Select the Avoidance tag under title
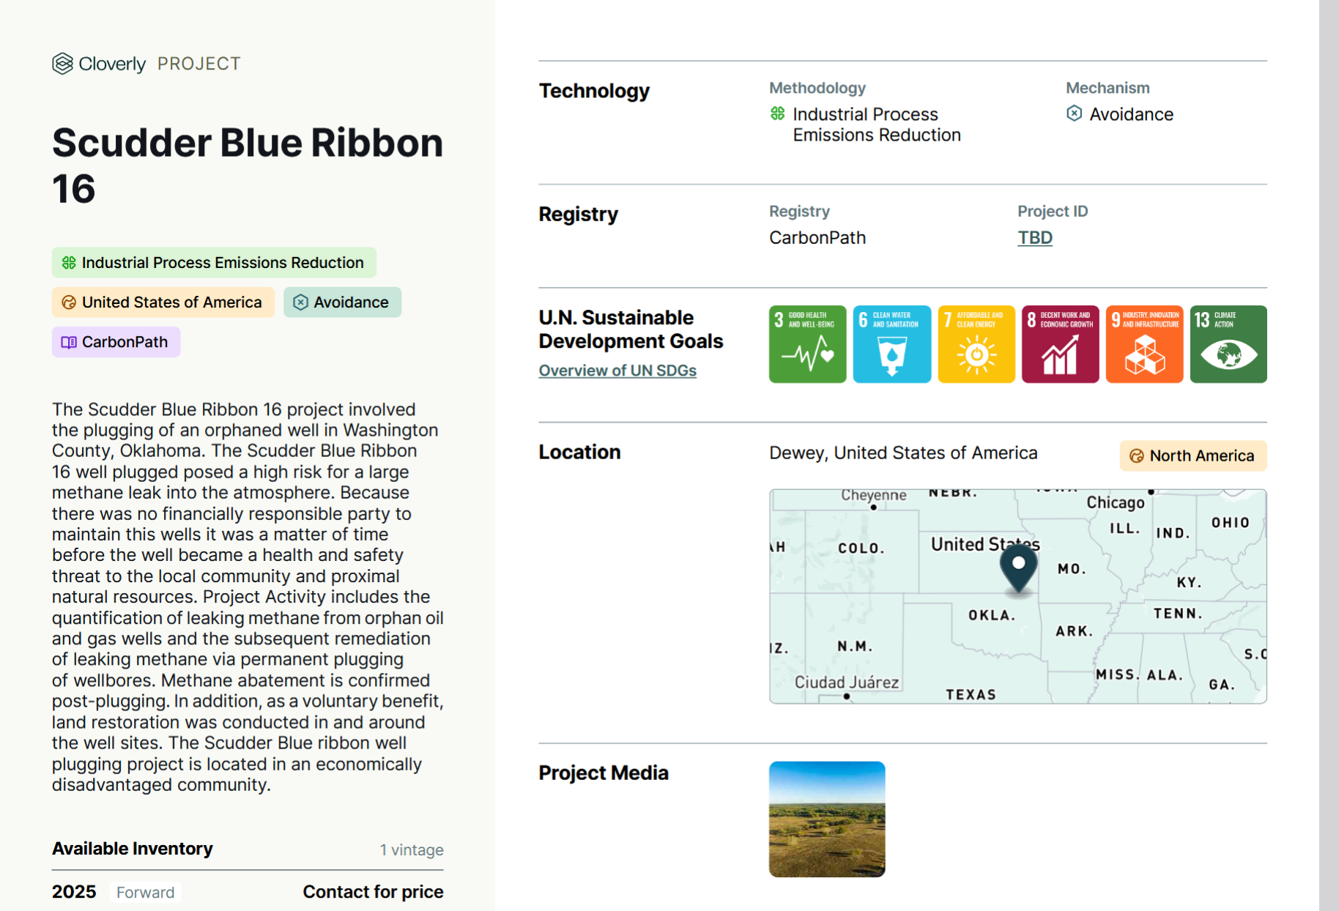Image resolution: width=1339 pixels, height=911 pixels. (x=342, y=302)
